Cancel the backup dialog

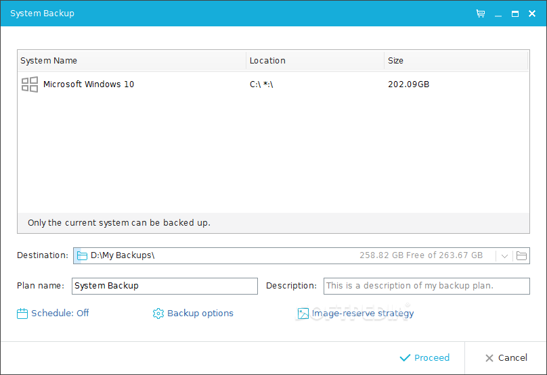[x=506, y=358]
